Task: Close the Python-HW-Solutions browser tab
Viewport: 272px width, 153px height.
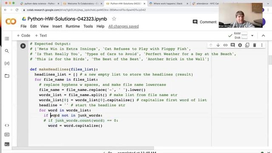Action: click(144, 3)
